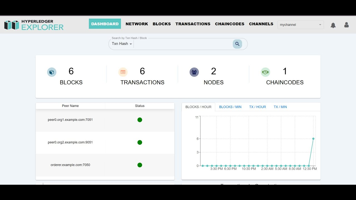Switch to the Channels page
The width and height of the screenshot is (356, 200).
261,24
